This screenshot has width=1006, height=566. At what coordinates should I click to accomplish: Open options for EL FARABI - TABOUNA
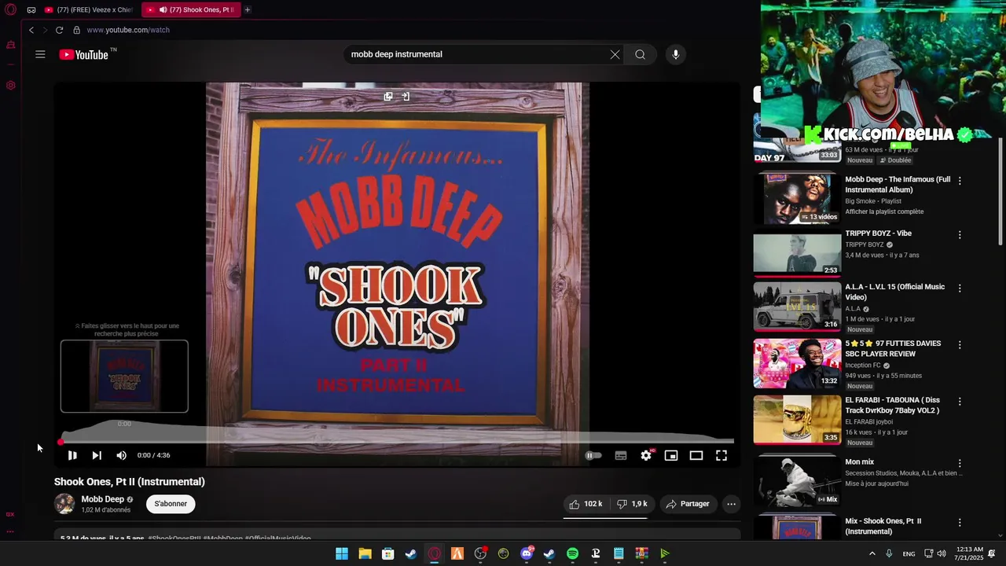tap(960, 401)
